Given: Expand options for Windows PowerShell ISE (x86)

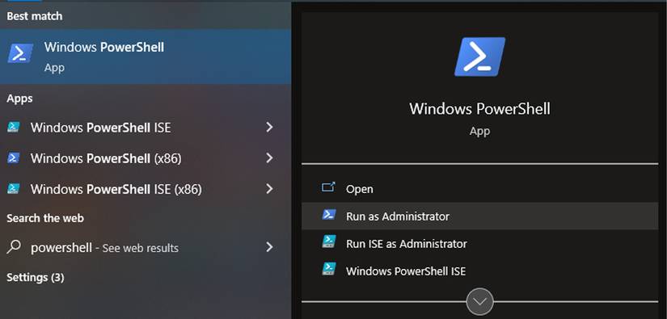Looking at the screenshot, I should pos(269,189).
